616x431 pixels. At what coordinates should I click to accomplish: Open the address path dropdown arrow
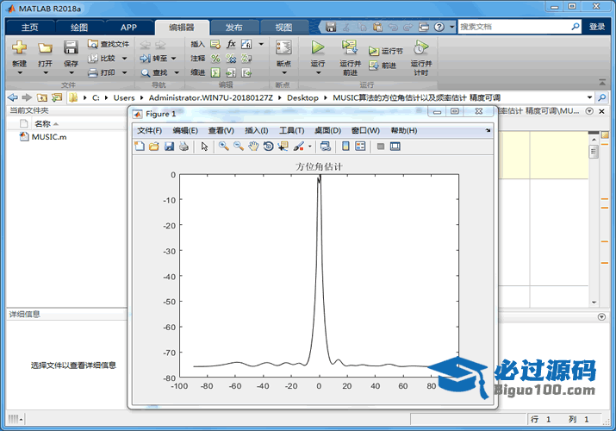pos(589,97)
